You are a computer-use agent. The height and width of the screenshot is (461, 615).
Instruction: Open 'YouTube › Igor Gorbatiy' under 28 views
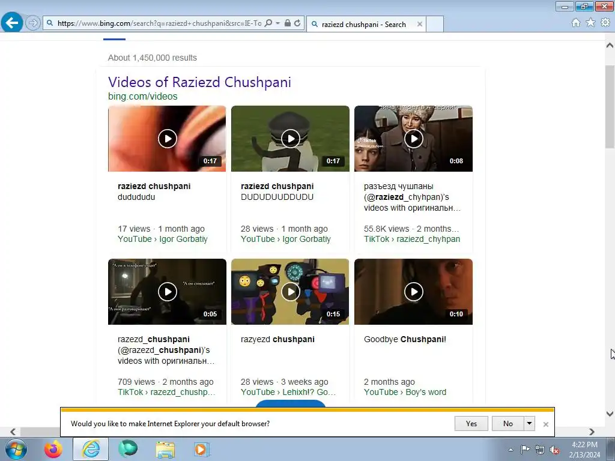285,239
